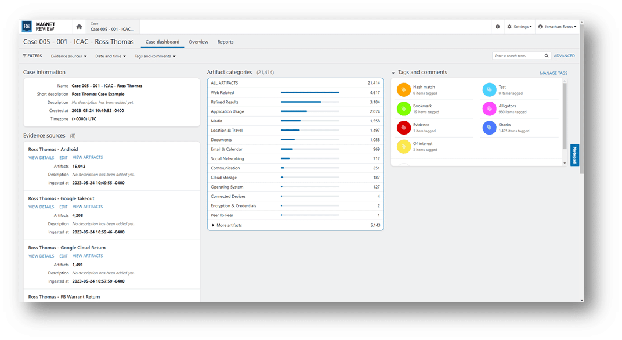Switch to the Reports tab
Image resolution: width=622 pixels, height=340 pixels.
pyautogui.click(x=225, y=41)
